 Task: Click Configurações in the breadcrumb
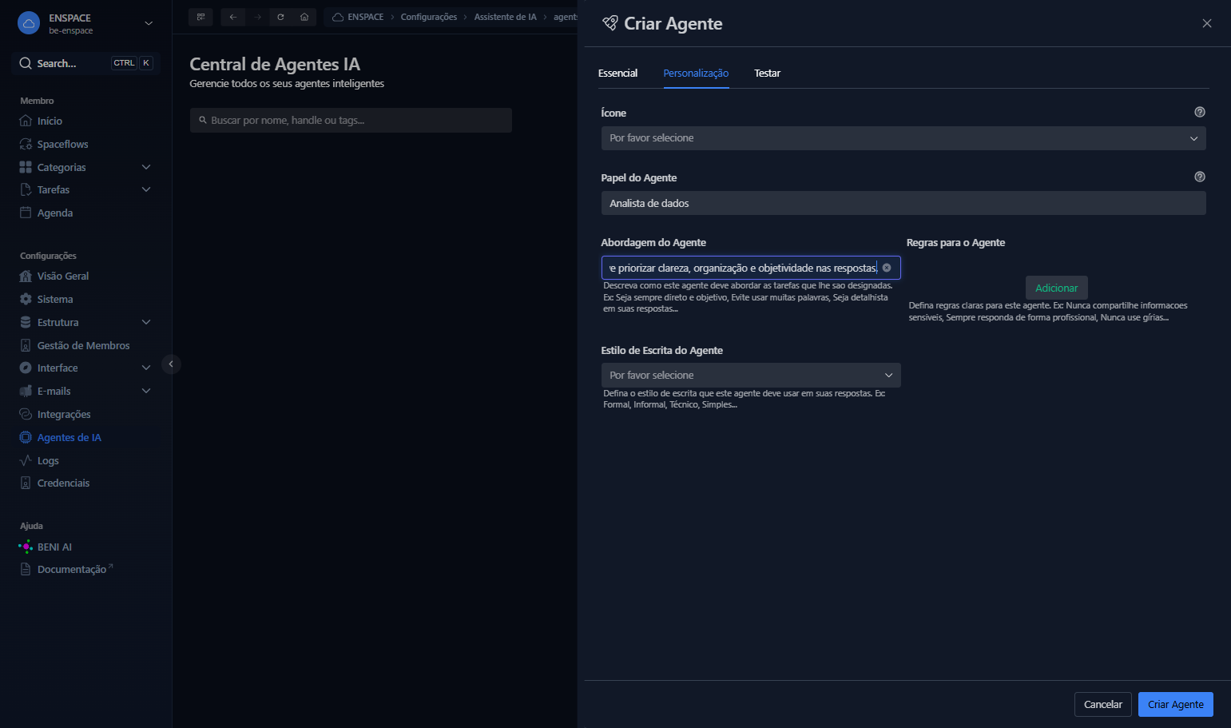pyautogui.click(x=429, y=17)
